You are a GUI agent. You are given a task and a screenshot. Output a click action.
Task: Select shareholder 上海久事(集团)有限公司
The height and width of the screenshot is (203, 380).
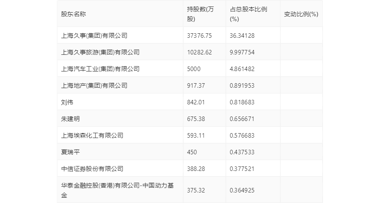coord(94,36)
